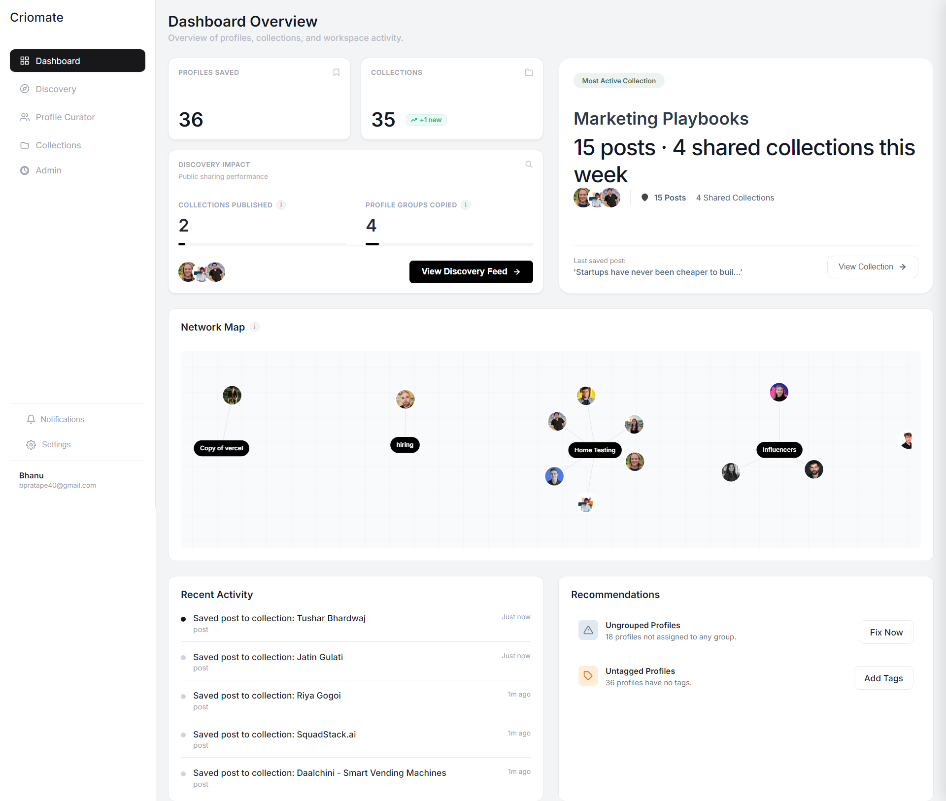Open the info tooltip next to Network Map

[x=255, y=327]
